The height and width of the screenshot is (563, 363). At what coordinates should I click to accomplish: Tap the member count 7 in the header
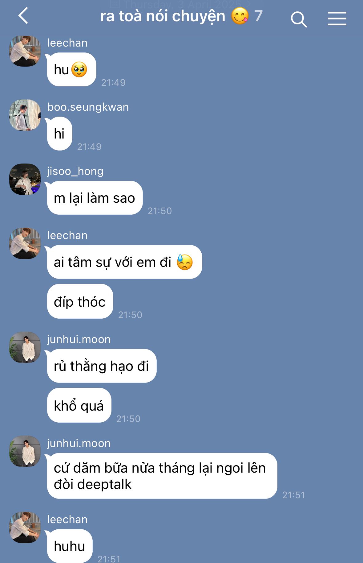(x=258, y=16)
